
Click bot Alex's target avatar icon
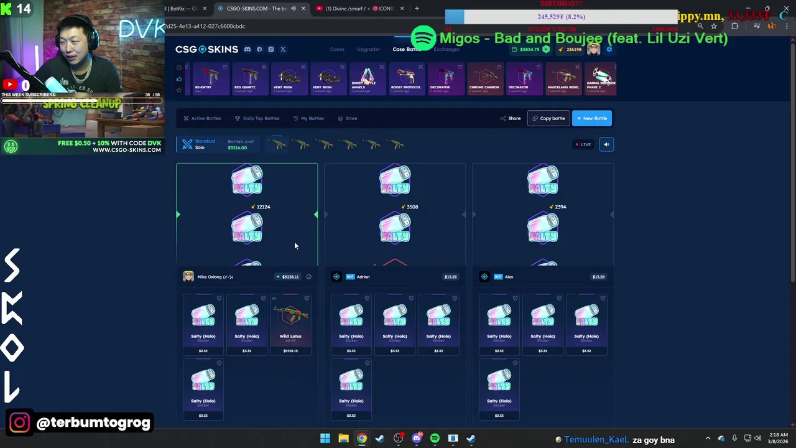tap(484, 277)
